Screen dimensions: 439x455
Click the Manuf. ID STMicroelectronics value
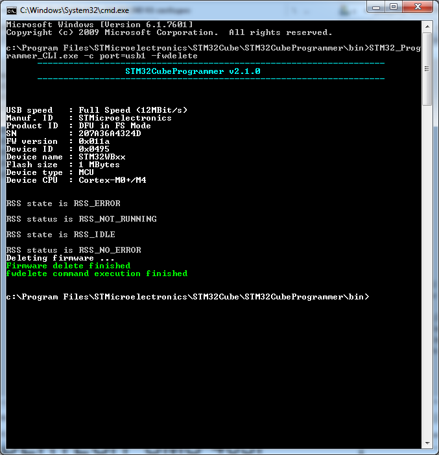pos(125,118)
